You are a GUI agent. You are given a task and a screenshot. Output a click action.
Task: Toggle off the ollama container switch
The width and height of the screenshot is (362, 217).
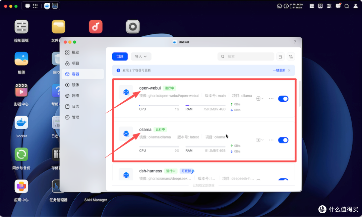pos(283,140)
